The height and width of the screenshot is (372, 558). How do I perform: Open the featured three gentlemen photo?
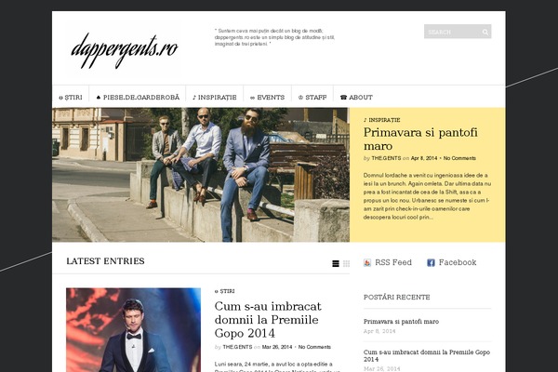coord(201,175)
